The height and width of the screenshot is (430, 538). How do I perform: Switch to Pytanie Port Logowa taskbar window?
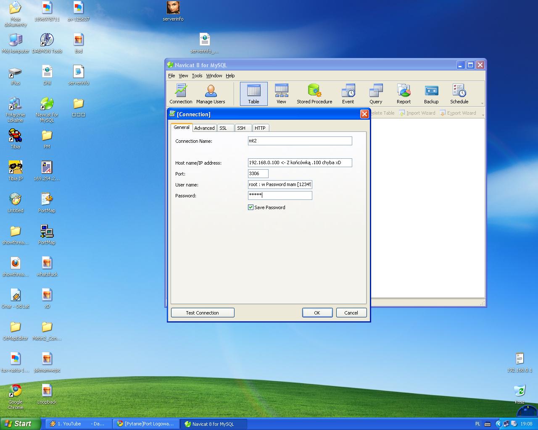(x=146, y=424)
